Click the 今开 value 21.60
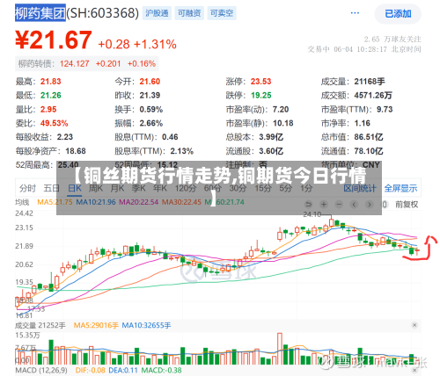The height and width of the screenshot is (376, 440). (x=150, y=82)
